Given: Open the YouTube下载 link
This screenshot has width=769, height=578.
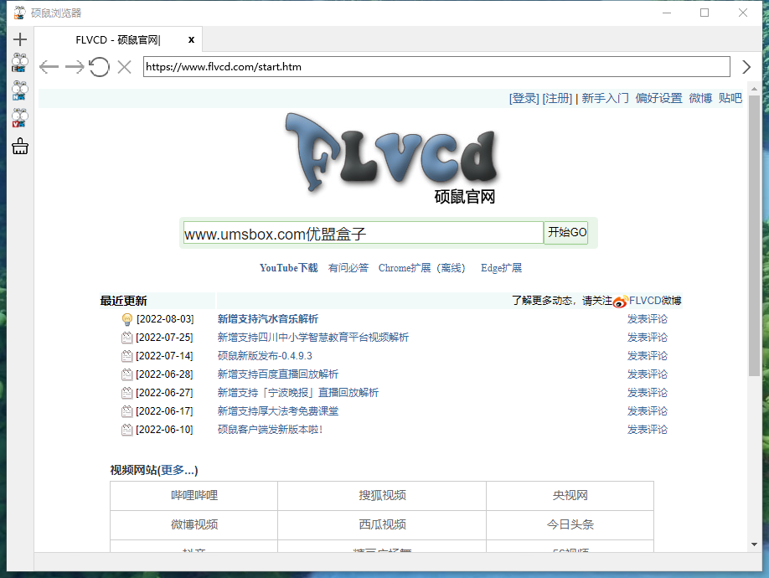Looking at the screenshot, I should pos(289,268).
